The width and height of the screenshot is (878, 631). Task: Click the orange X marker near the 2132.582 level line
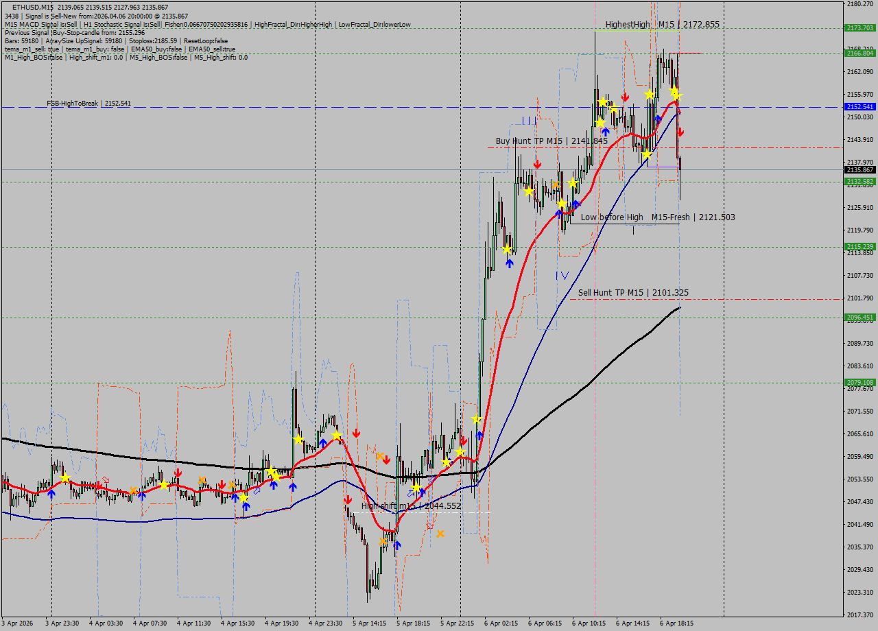pos(556,185)
